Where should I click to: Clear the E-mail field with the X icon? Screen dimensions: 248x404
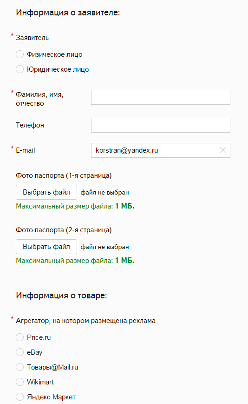click(223, 150)
